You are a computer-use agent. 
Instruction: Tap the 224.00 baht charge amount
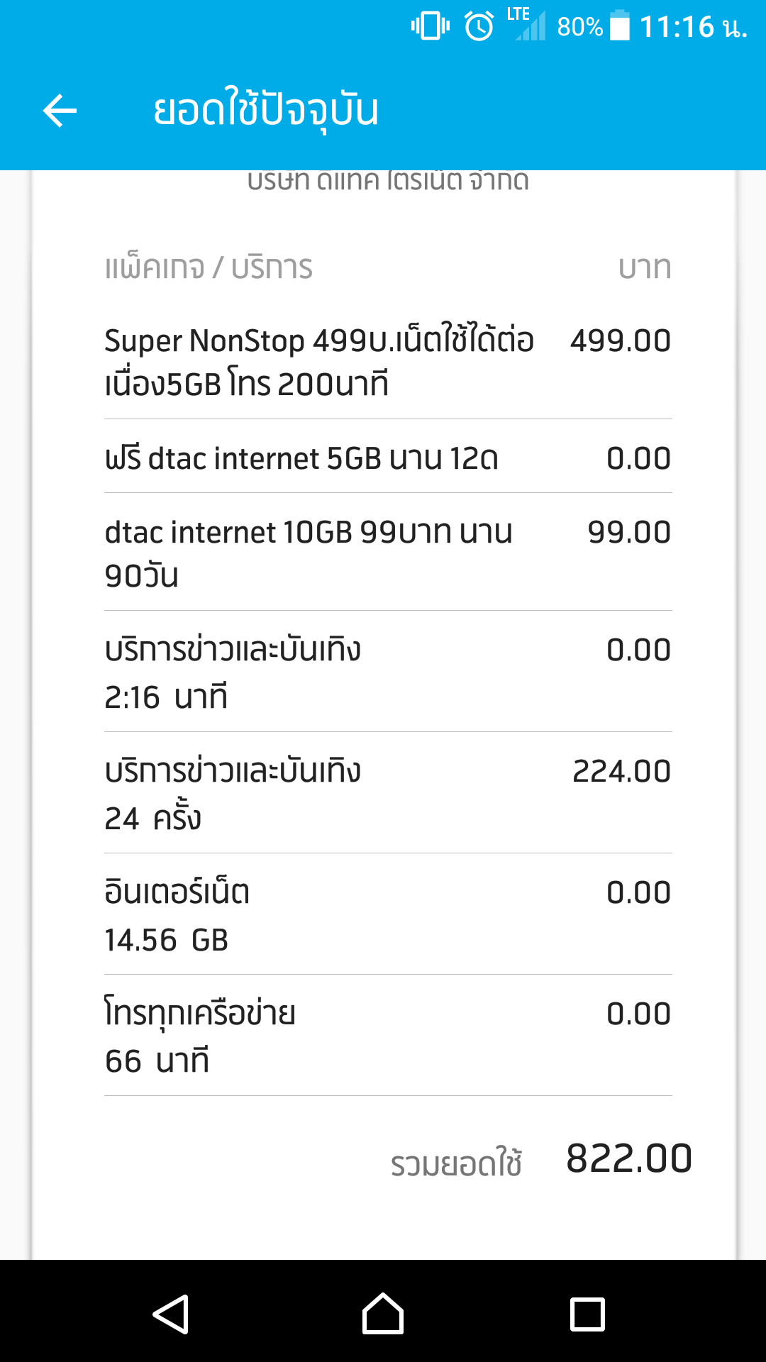(621, 772)
